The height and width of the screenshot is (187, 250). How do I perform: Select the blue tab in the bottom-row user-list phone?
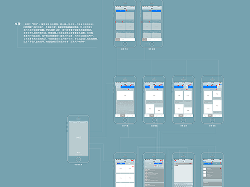click(x=158, y=164)
